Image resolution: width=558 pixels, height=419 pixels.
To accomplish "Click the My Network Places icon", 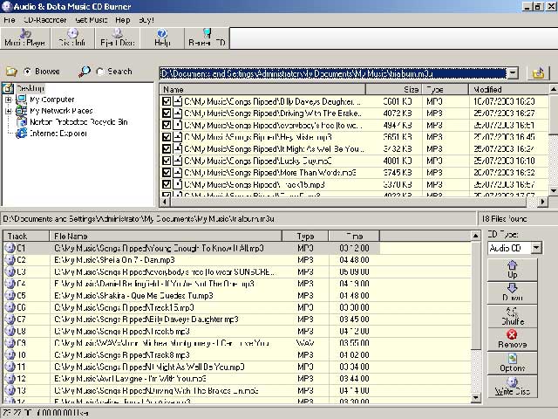I will tap(21, 111).
